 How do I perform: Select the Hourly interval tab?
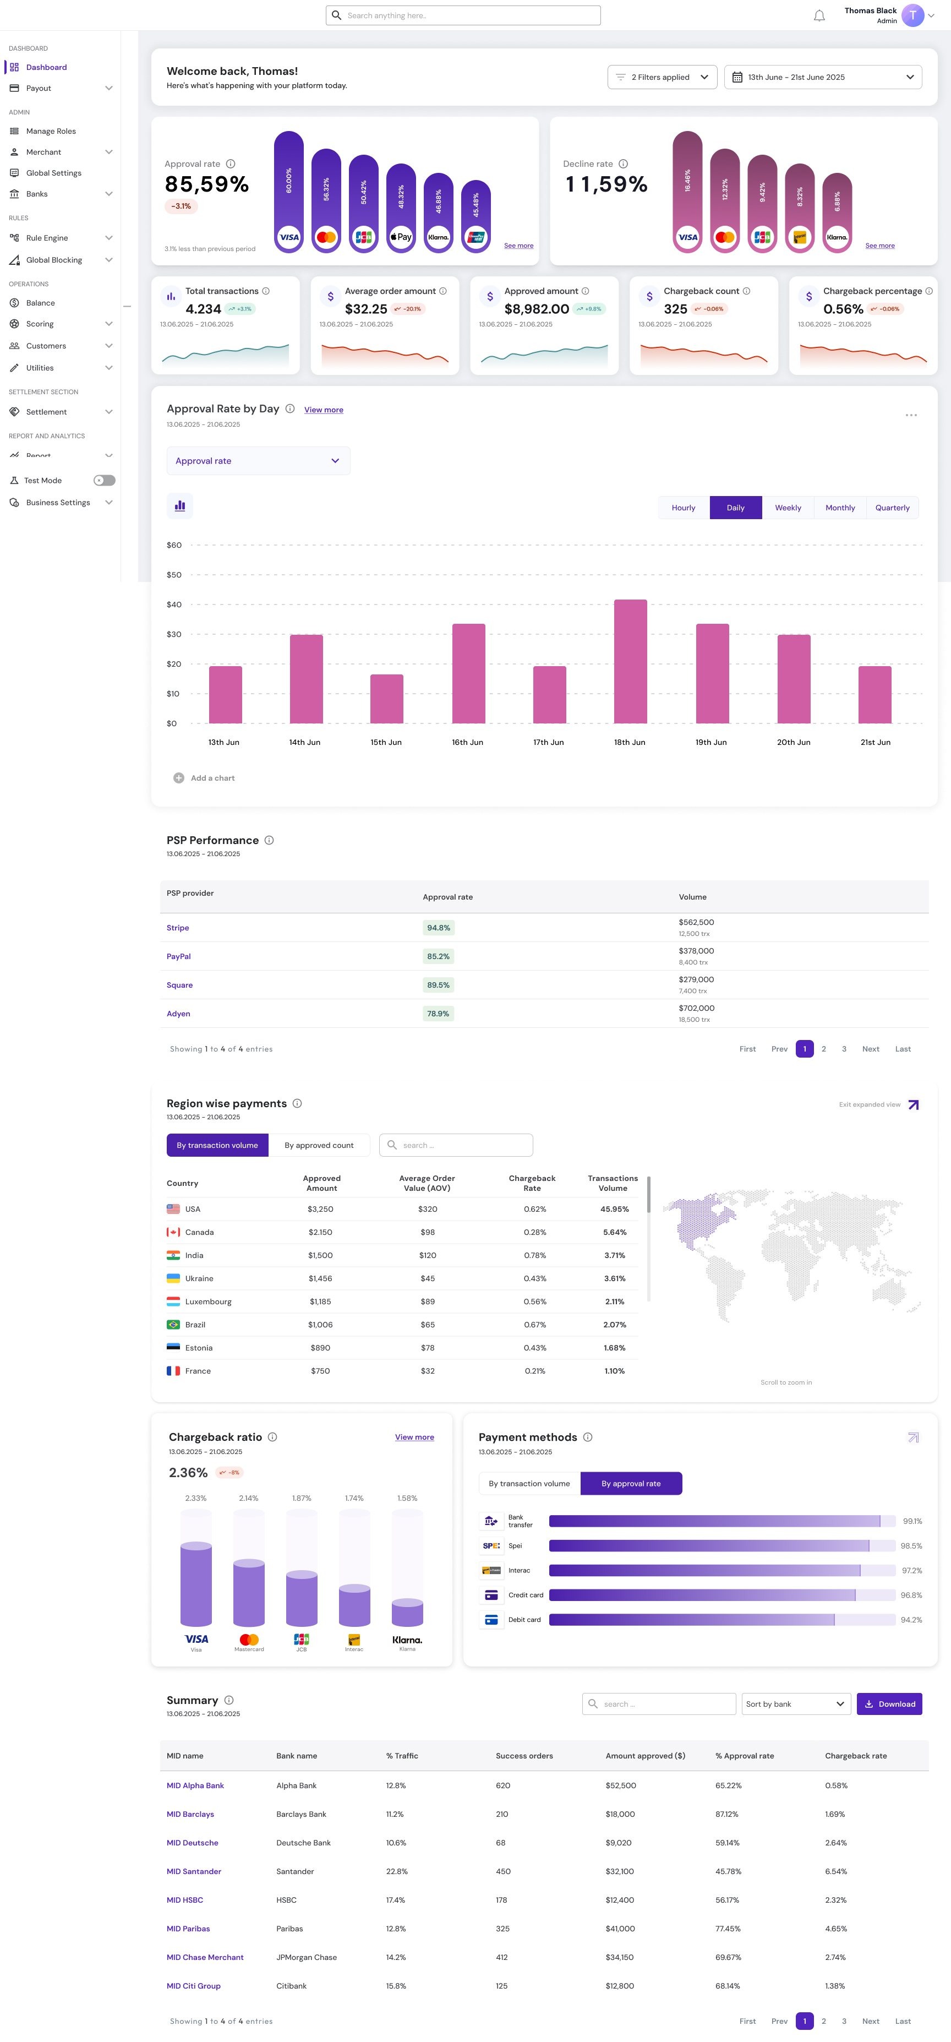(x=684, y=508)
